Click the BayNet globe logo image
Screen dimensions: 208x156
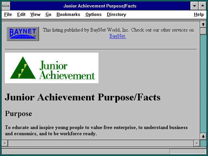(23, 34)
